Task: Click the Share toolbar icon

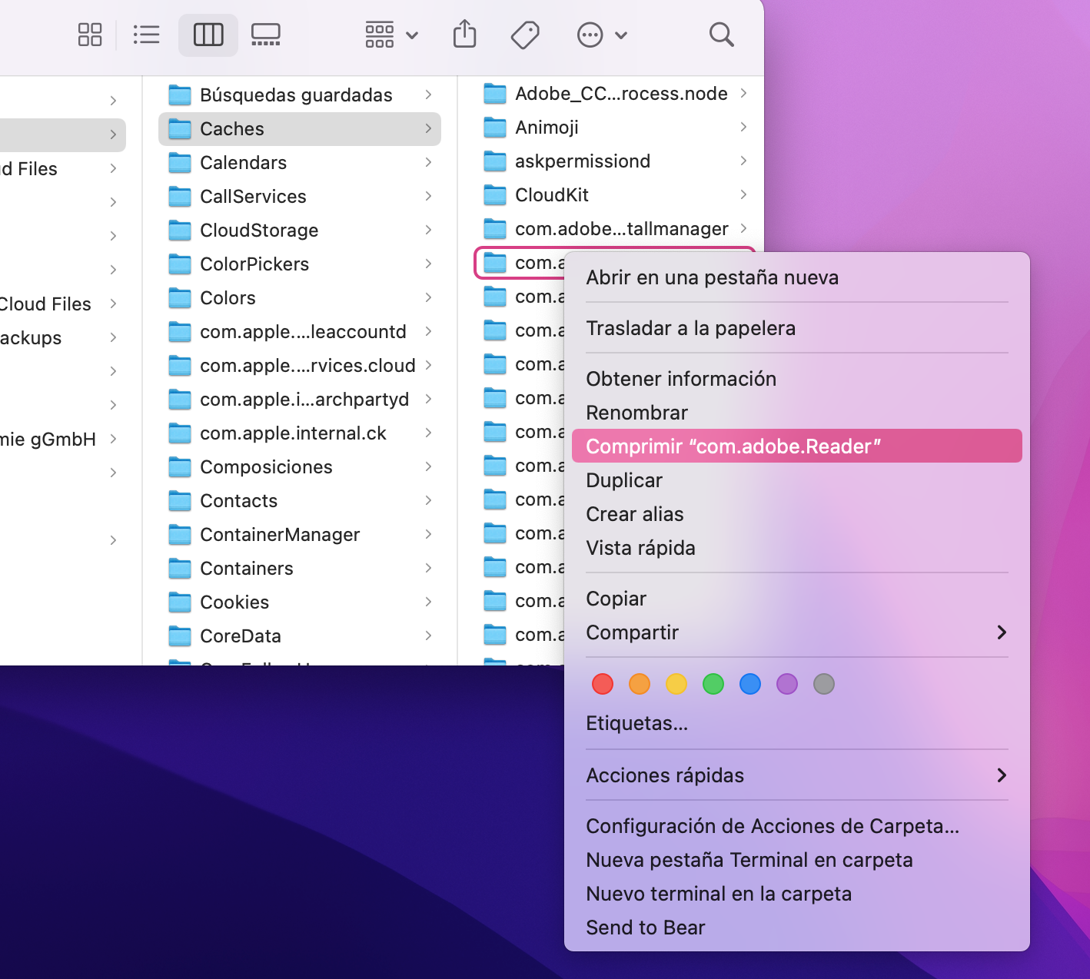Action: pyautogui.click(x=465, y=35)
